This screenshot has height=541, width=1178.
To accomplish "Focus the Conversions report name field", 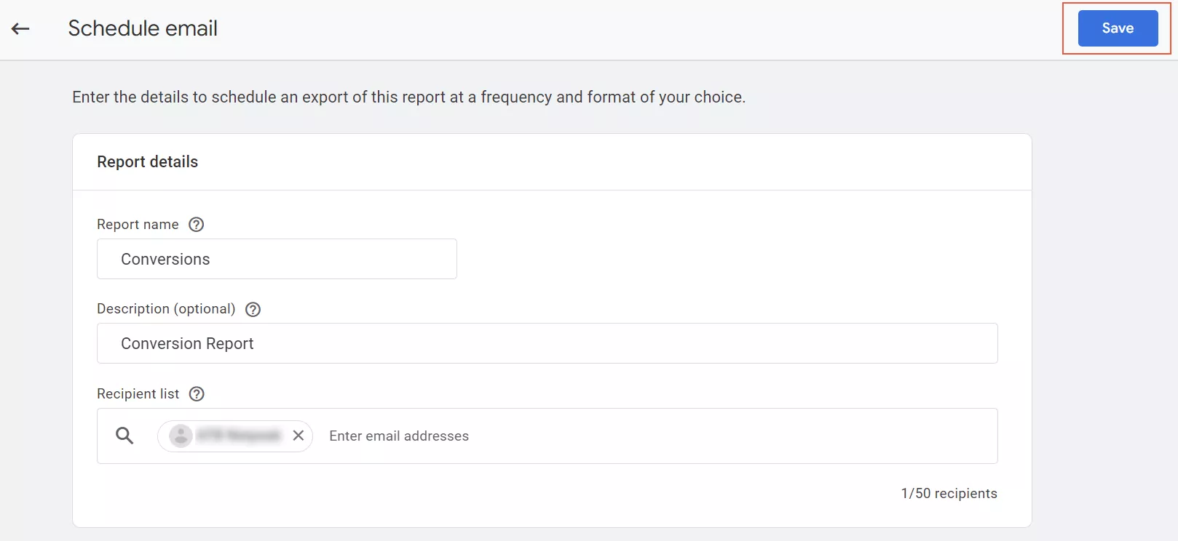I will 277,259.
